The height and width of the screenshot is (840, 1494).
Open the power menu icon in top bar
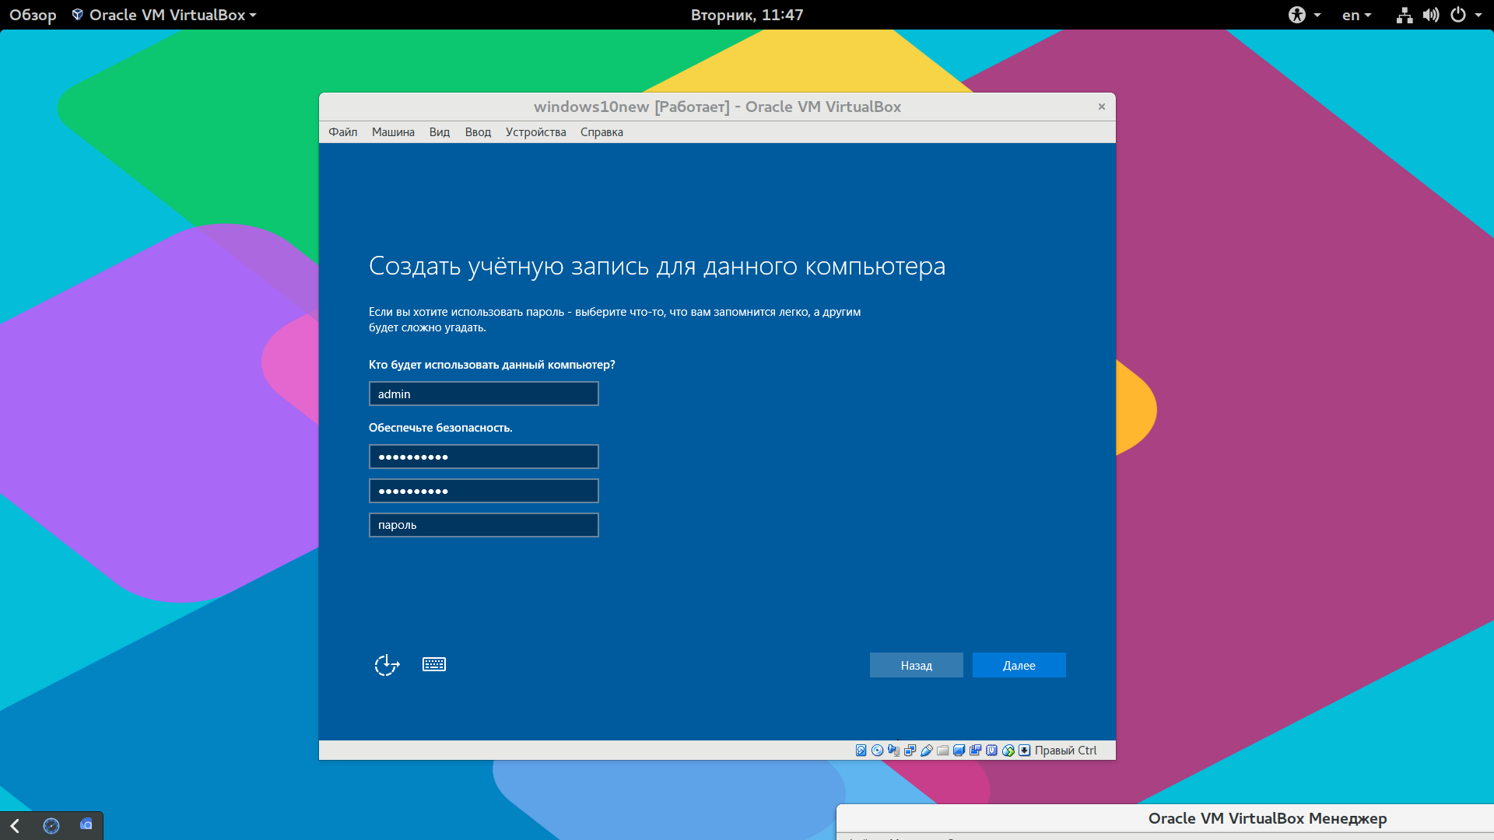coord(1458,15)
